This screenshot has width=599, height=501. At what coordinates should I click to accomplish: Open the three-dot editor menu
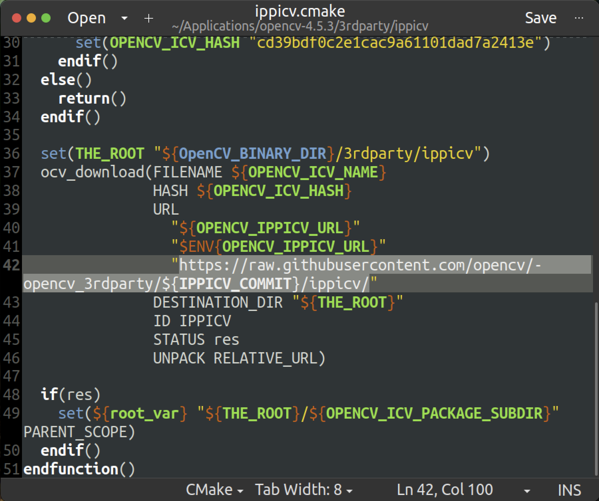click(579, 18)
